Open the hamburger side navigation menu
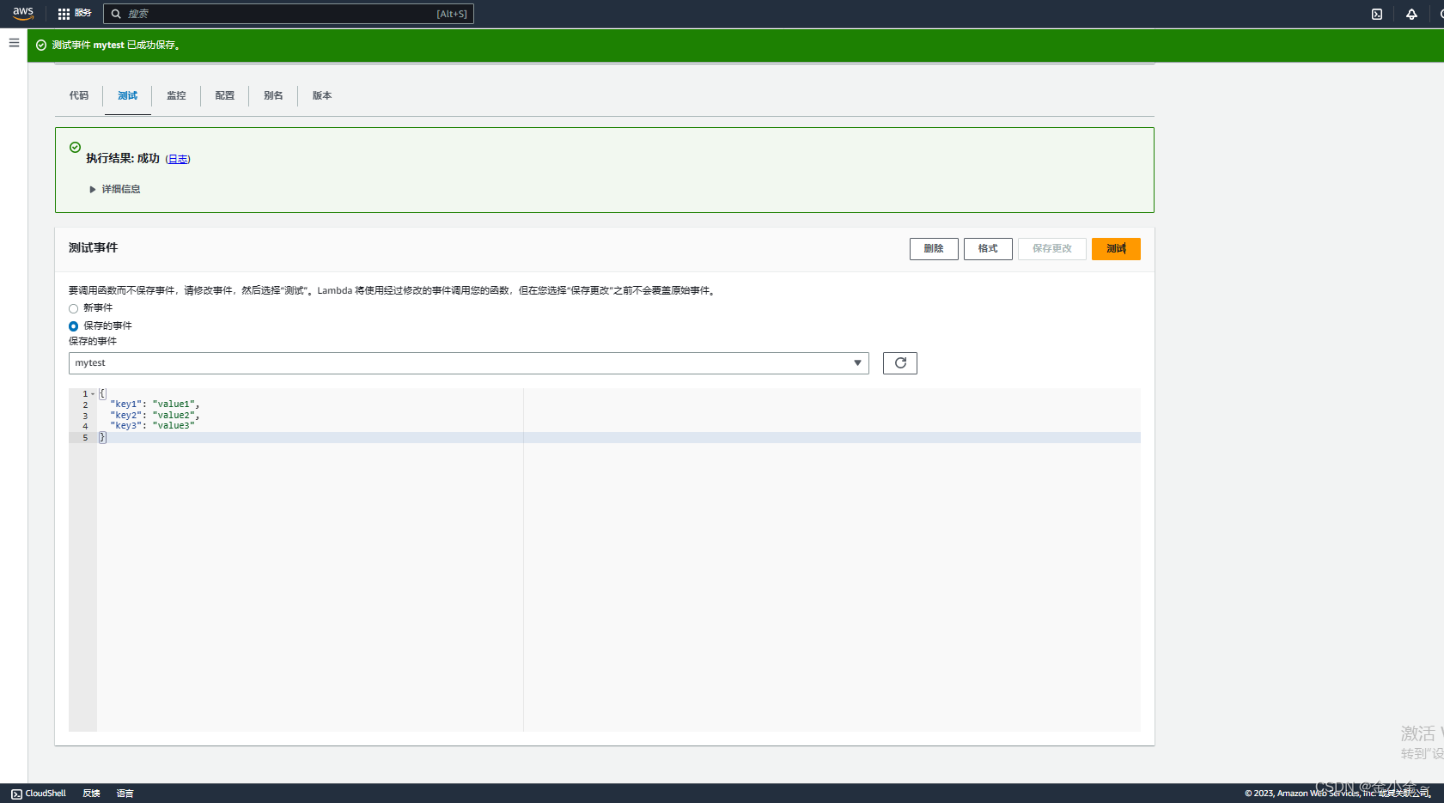This screenshot has width=1444, height=803. tap(14, 43)
